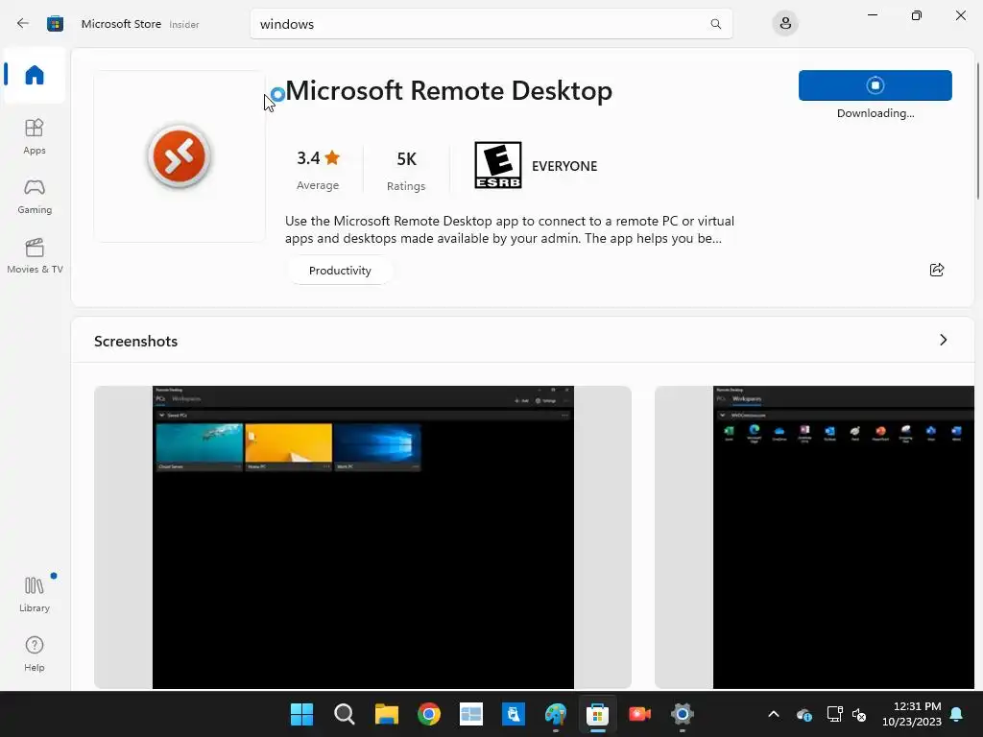Open the Apps section
Image resolution: width=983 pixels, height=737 pixels.
[35, 136]
